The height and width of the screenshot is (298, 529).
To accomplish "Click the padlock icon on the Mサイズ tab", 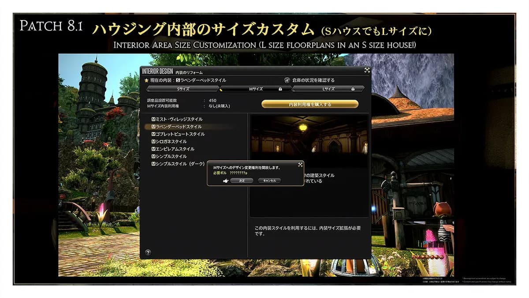I will pyautogui.click(x=280, y=89).
